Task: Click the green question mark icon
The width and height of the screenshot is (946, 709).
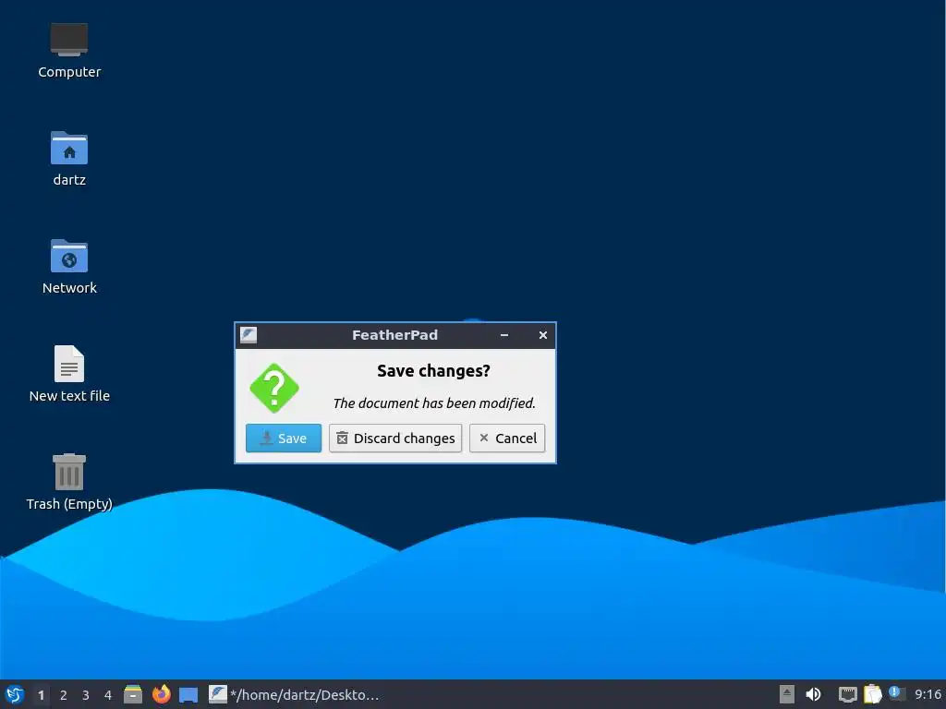Action: [x=274, y=389]
